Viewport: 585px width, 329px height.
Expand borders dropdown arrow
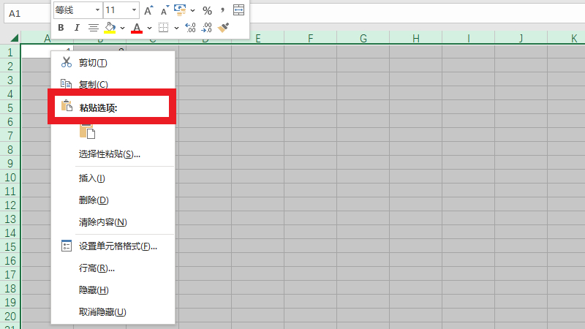[x=176, y=28]
